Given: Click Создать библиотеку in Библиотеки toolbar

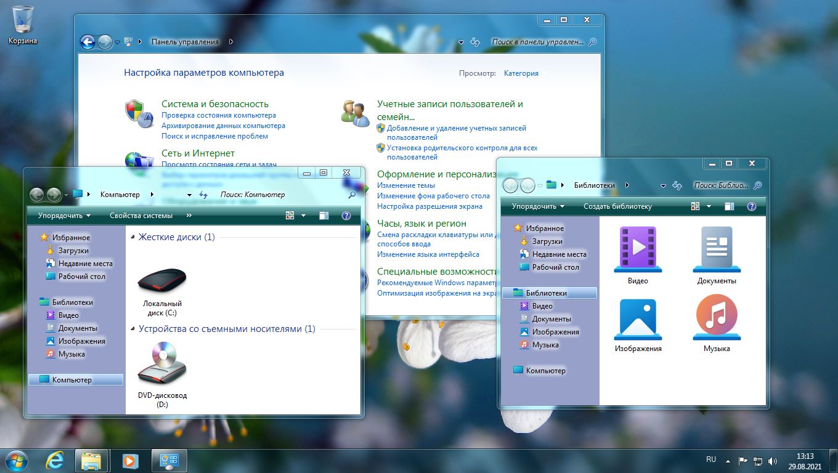Looking at the screenshot, I should click(617, 206).
